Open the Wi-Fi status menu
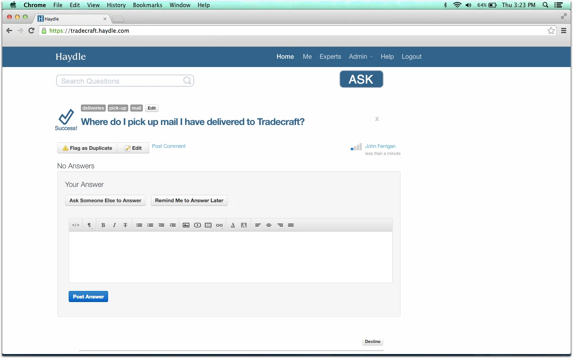Image resolution: width=573 pixels, height=358 pixels. coord(457,5)
